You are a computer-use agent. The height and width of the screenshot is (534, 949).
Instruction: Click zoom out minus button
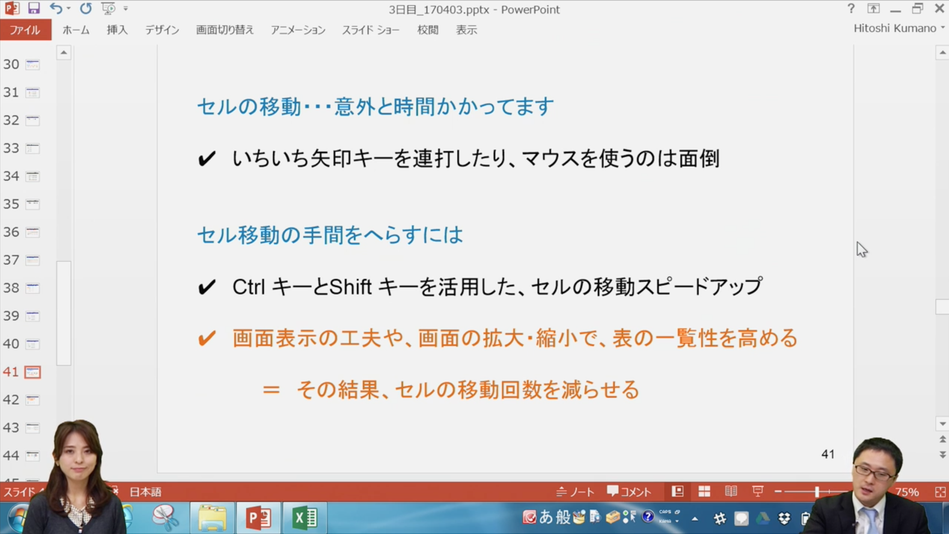[778, 492]
